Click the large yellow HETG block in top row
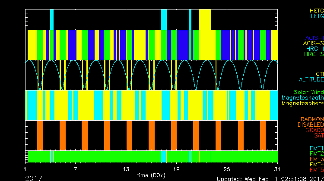The height and width of the screenshot is (181, 324). click(x=205, y=19)
